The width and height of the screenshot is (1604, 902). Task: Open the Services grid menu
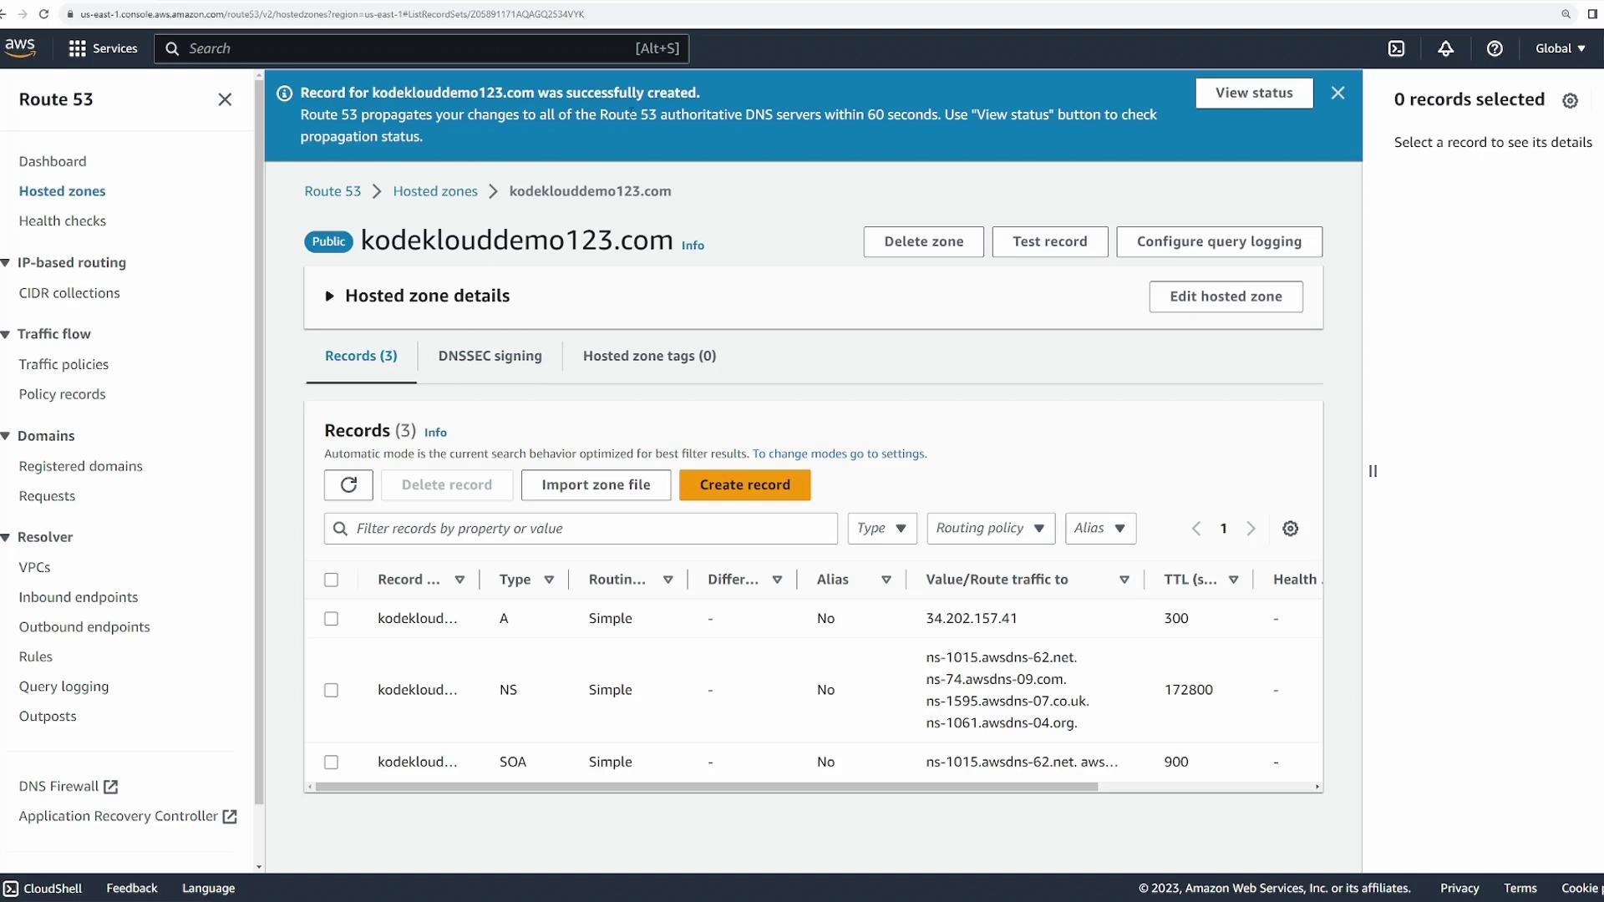pos(103,48)
